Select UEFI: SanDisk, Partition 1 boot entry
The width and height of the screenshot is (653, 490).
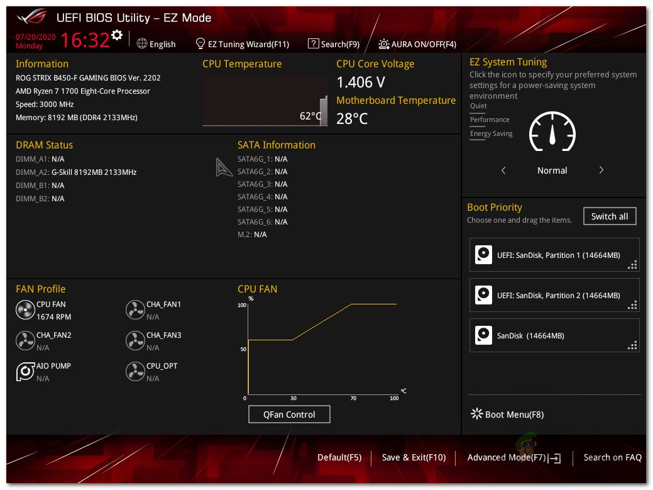click(554, 255)
